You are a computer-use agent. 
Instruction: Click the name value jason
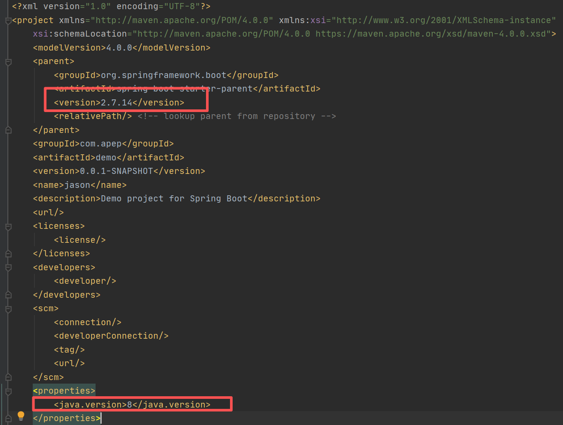[77, 185]
